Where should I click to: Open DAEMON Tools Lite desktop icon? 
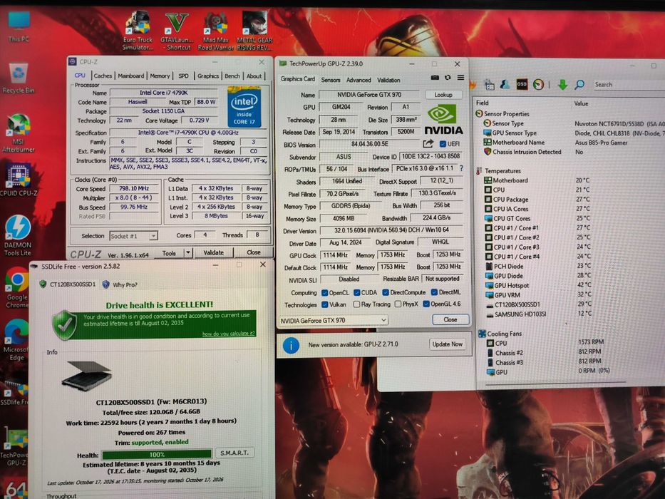tap(18, 235)
